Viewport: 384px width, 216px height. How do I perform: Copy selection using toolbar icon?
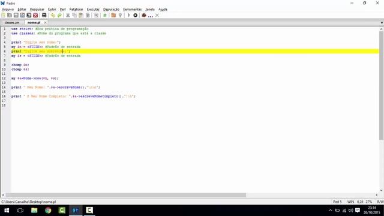(x=74, y=15)
